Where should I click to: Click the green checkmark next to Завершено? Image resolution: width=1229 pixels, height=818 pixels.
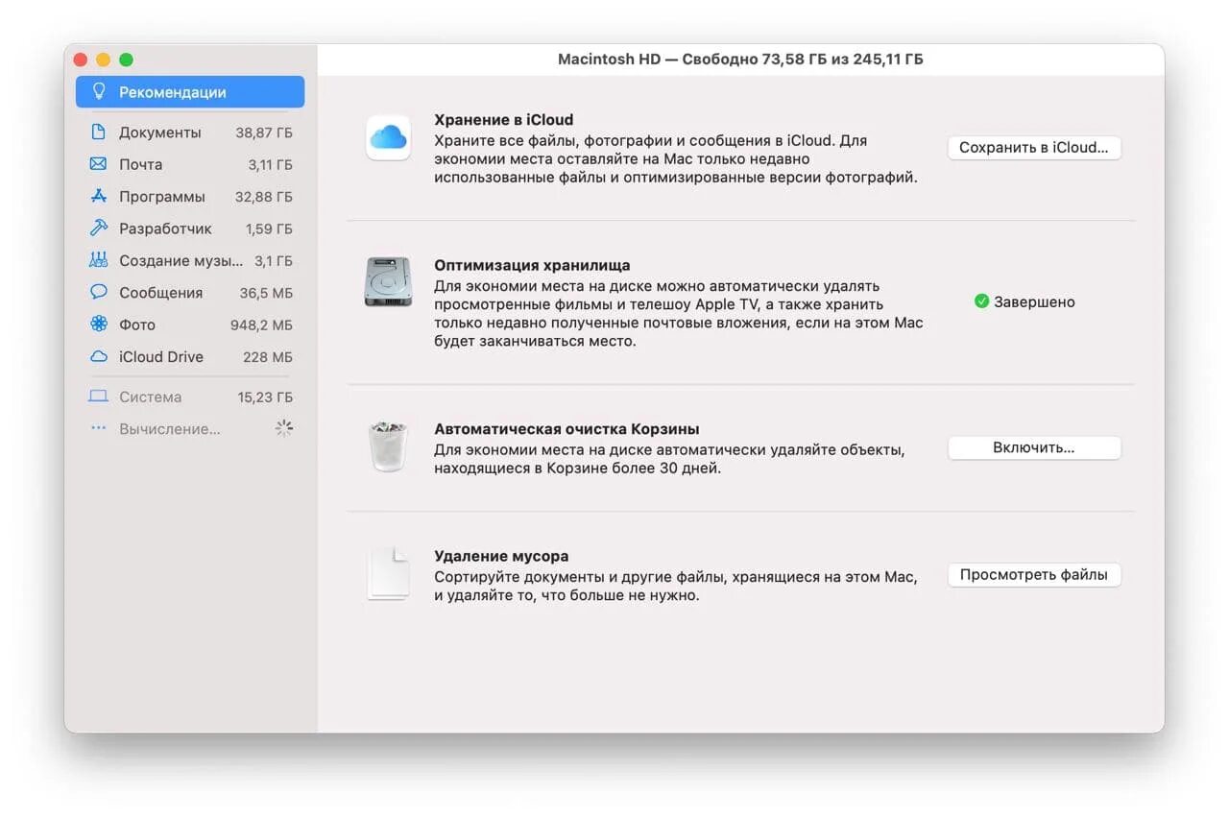pyautogui.click(x=981, y=301)
